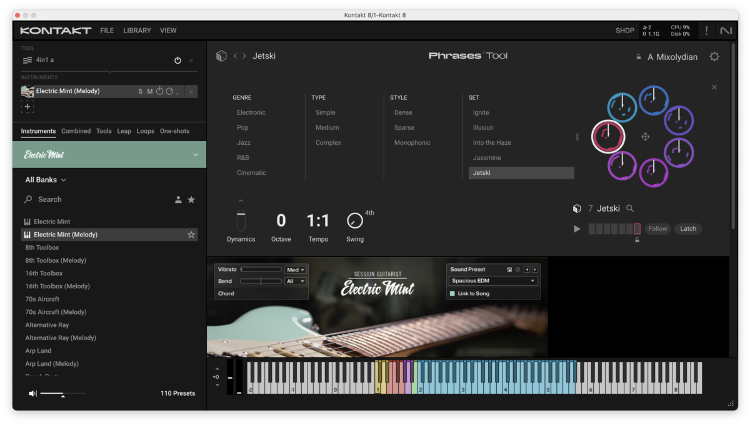
Task: Select the light blue phrase dial
Action: click(622, 107)
